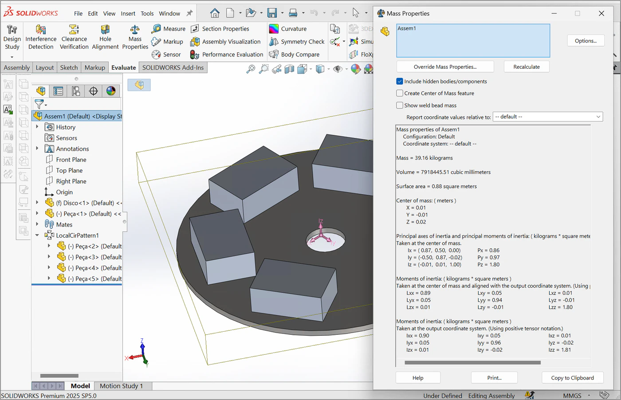Enable Create Center of Mass feature
This screenshot has height=400, width=621.
(x=400, y=93)
